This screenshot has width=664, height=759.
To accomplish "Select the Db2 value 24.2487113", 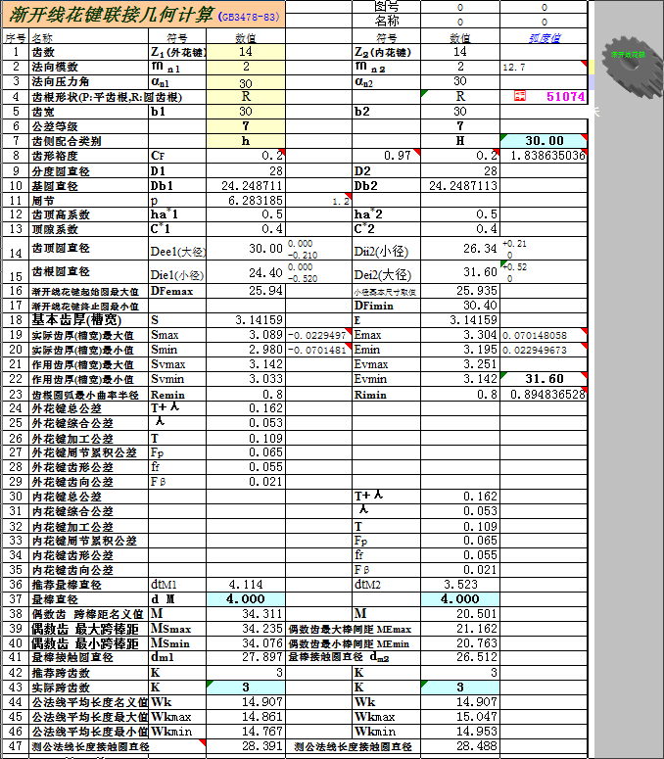I will point(459,186).
